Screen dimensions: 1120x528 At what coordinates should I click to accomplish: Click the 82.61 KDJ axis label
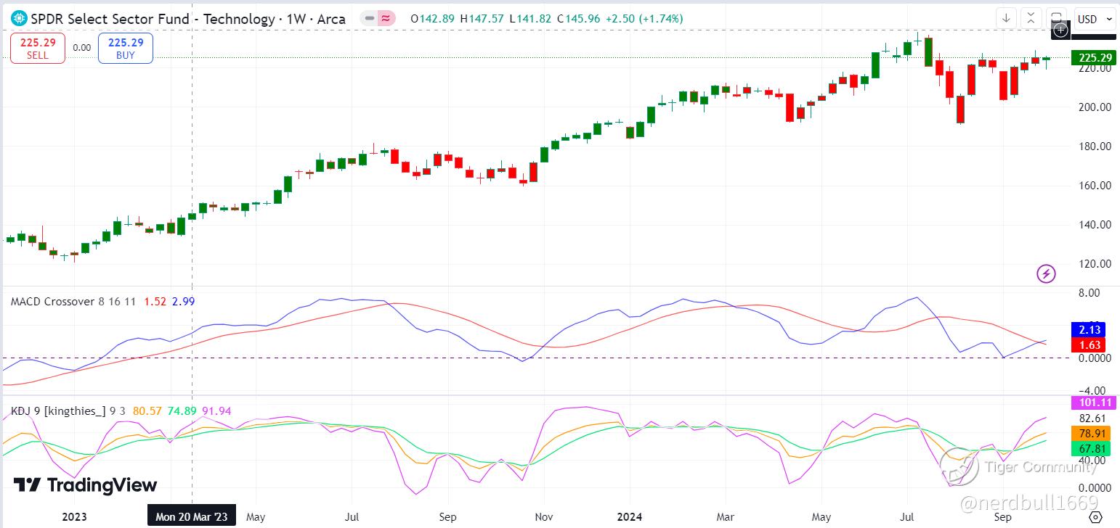point(1093,418)
